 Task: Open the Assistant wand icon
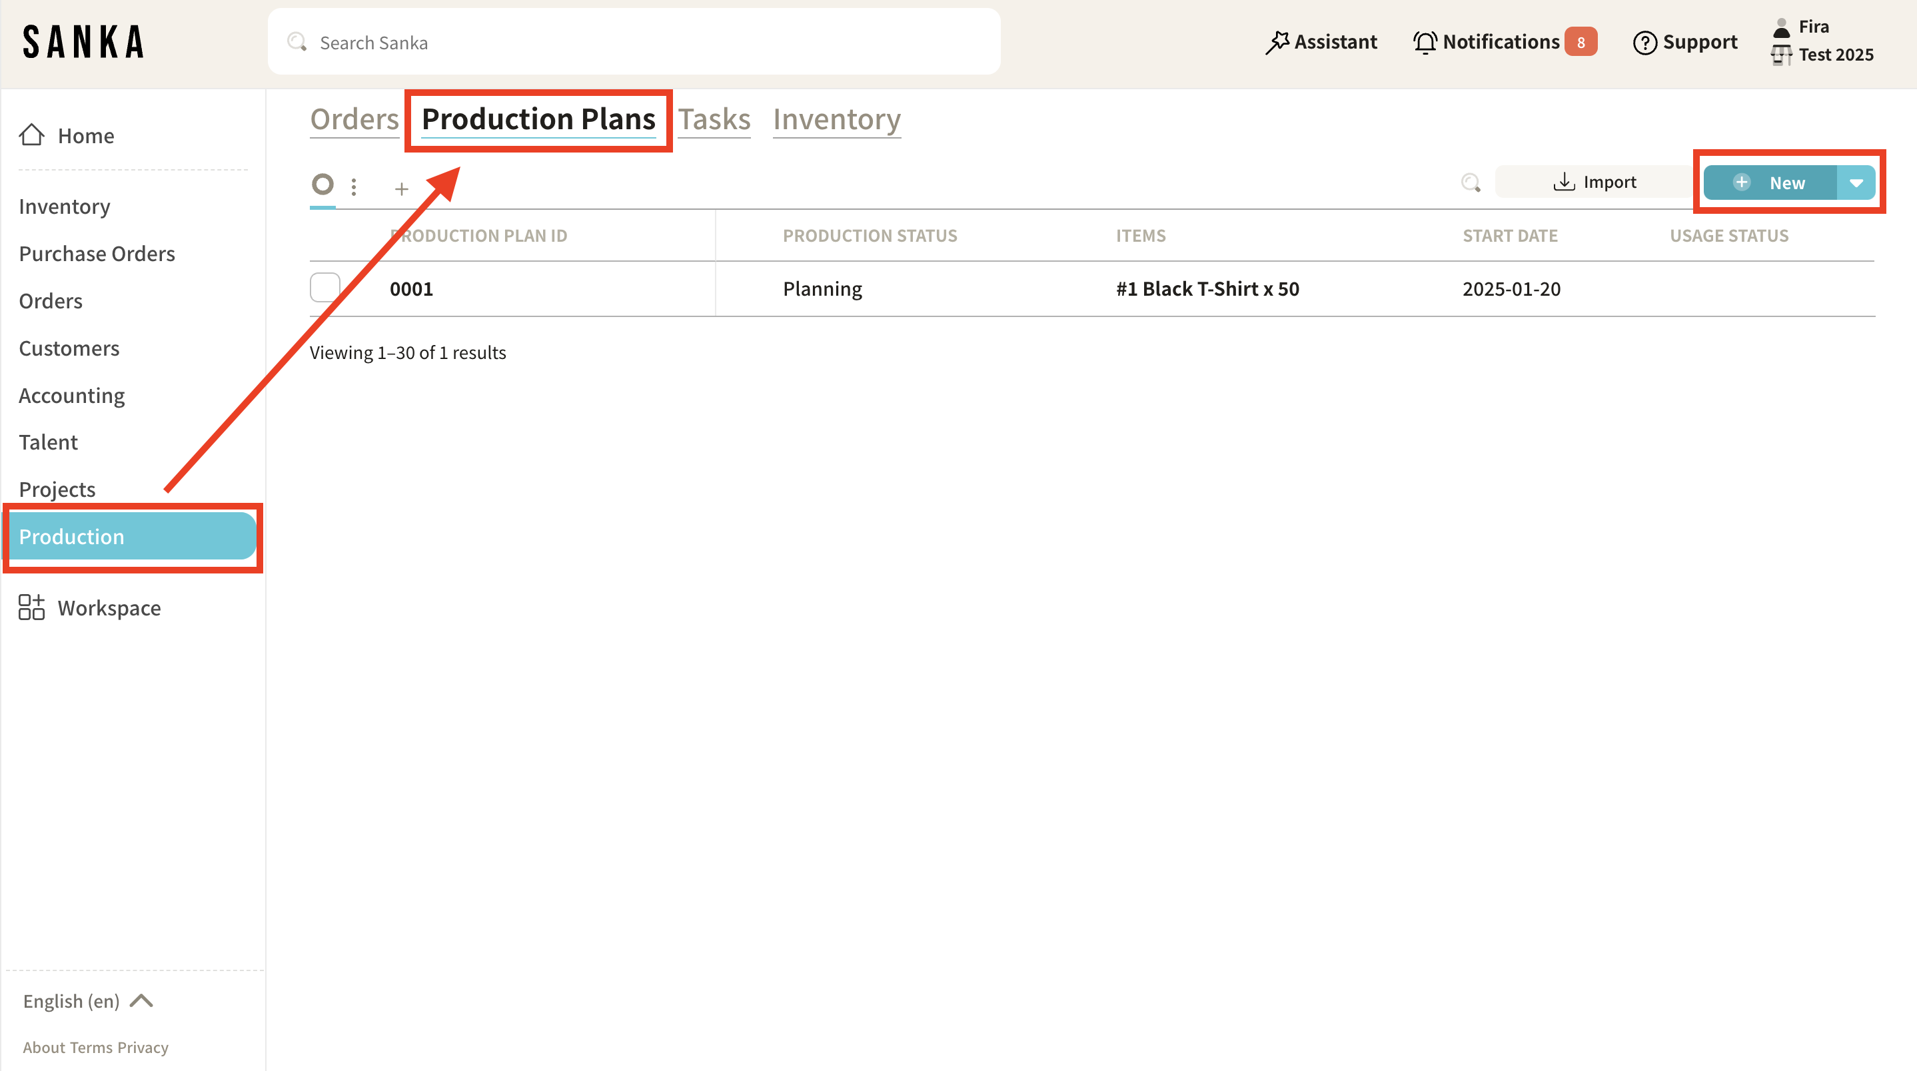click(1277, 43)
